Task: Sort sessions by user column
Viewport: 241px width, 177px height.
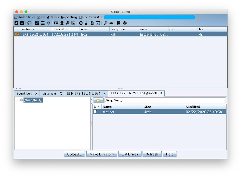Action: tap(95, 29)
